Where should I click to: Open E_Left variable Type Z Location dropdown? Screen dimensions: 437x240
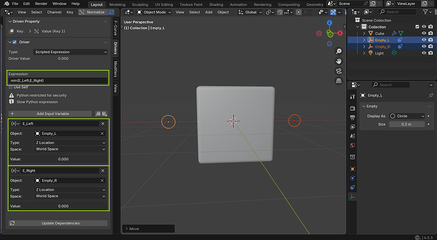coord(70,142)
